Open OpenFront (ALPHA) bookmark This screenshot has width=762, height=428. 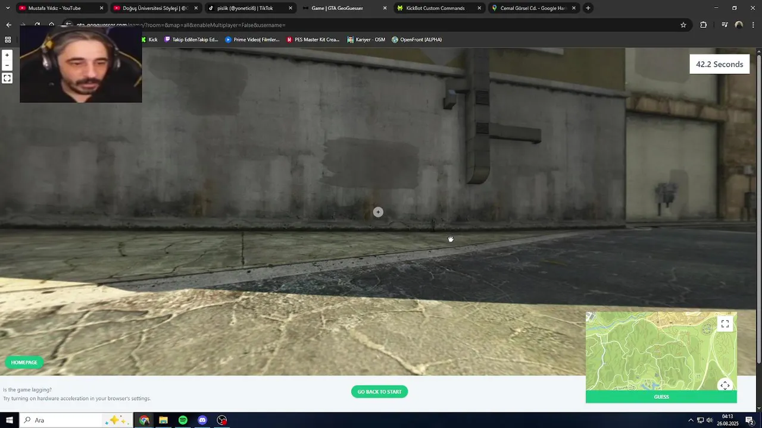click(x=417, y=40)
